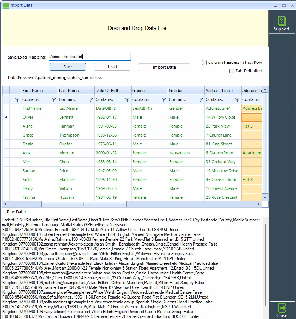Click the Raw Data vertical scrollbar
This screenshot has width=296, height=319.
[266, 264]
